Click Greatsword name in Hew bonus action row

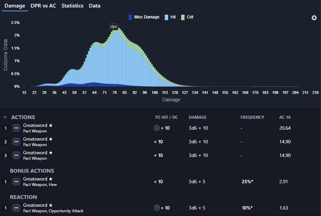click(35, 179)
